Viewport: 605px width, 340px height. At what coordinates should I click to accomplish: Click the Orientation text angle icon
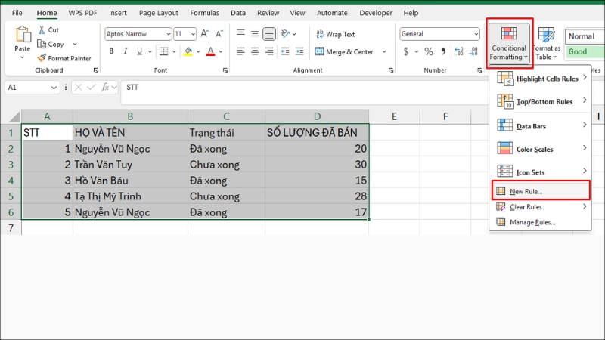tap(286, 34)
